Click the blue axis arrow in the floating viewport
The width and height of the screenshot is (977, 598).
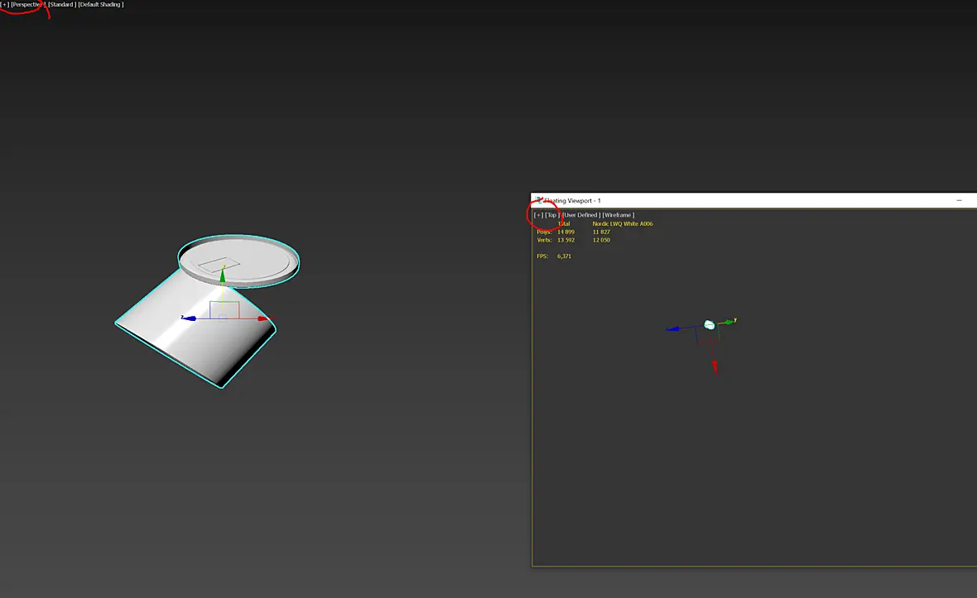(x=673, y=328)
